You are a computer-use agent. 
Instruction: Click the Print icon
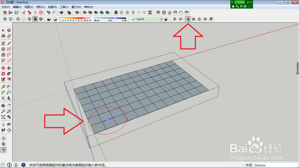point(61,13)
